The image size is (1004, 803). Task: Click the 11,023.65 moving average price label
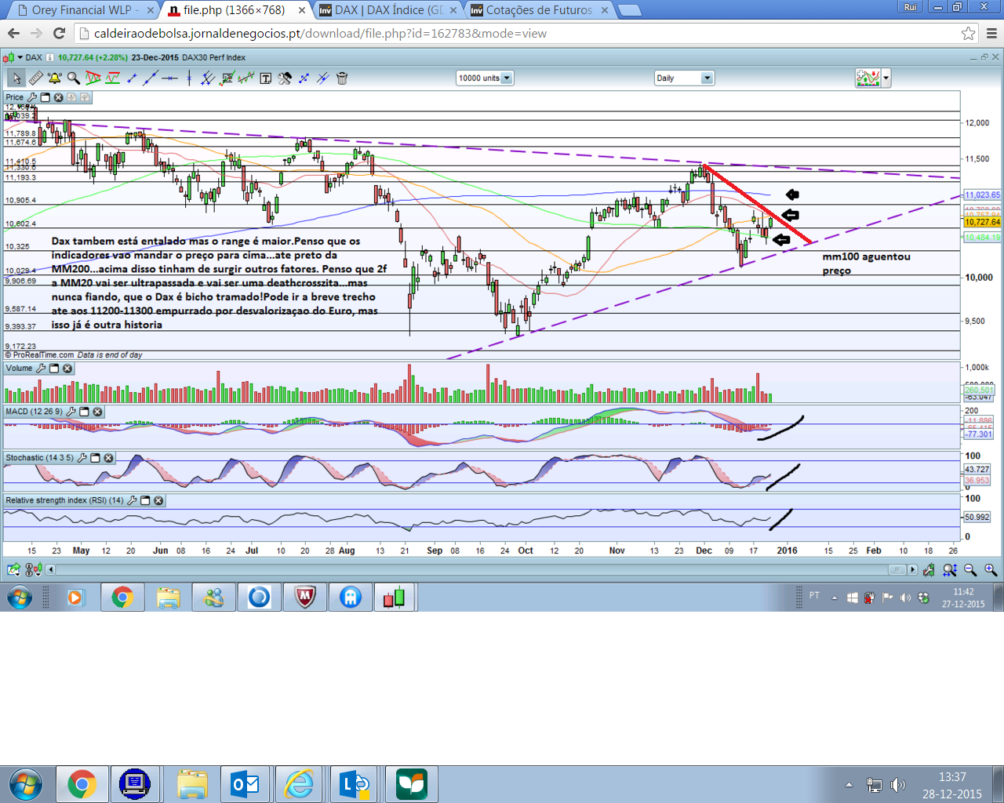point(983,194)
